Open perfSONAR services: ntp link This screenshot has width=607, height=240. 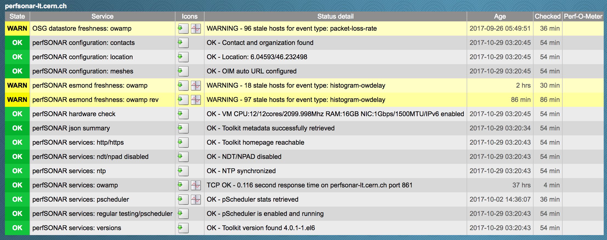click(x=69, y=171)
